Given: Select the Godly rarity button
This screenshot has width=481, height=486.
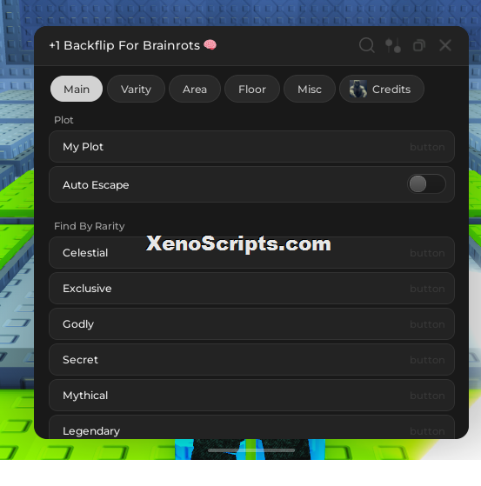Looking at the screenshot, I should 252,324.
